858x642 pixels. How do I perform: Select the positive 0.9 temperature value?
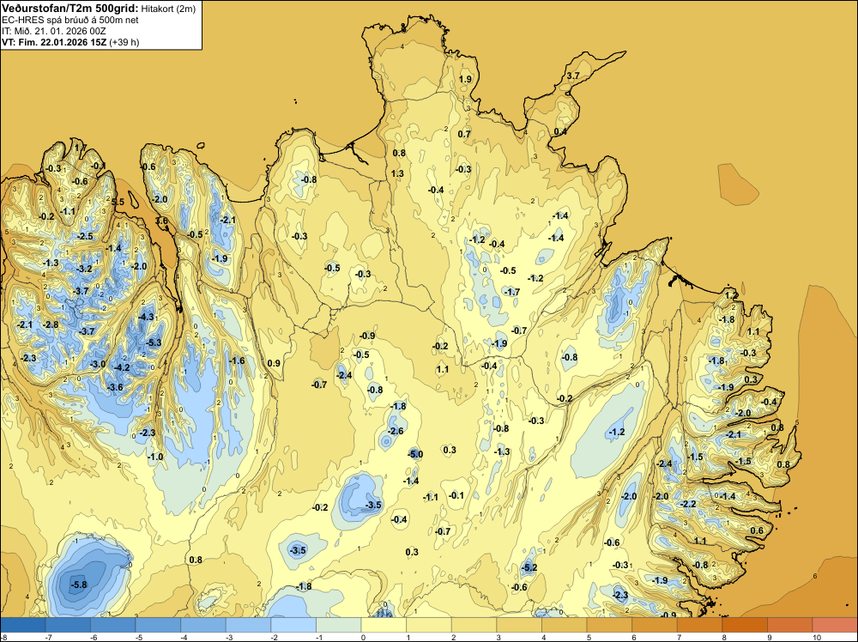274,363
